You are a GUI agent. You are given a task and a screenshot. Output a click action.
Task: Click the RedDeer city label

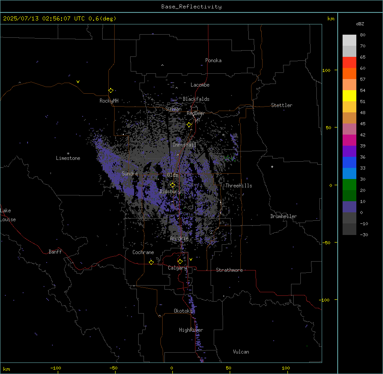195,113
